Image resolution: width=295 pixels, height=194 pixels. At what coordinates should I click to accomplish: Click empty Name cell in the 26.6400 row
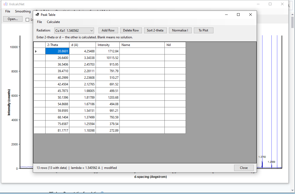tap(142, 58)
